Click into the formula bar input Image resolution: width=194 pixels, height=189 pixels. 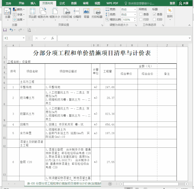[122, 38]
